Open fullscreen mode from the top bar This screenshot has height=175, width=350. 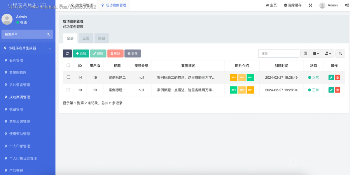pos(310,5)
